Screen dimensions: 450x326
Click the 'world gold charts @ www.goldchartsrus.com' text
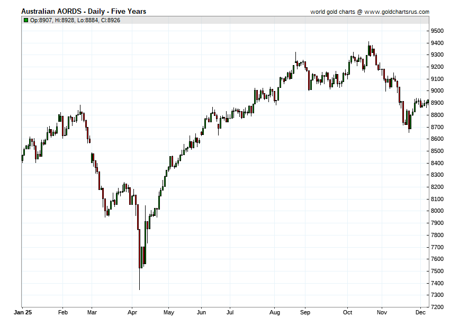click(x=370, y=12)
